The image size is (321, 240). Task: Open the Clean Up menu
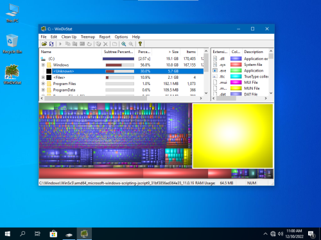pyautogui.click(x=69, y=37)
